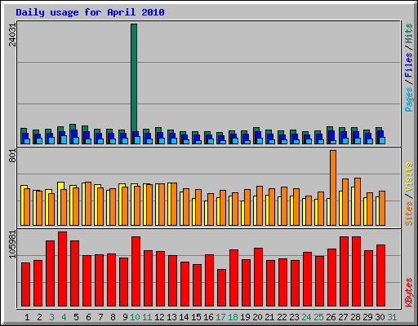Click green day label 17
This screenshot has height=326, width=418.
click(220, 317)
